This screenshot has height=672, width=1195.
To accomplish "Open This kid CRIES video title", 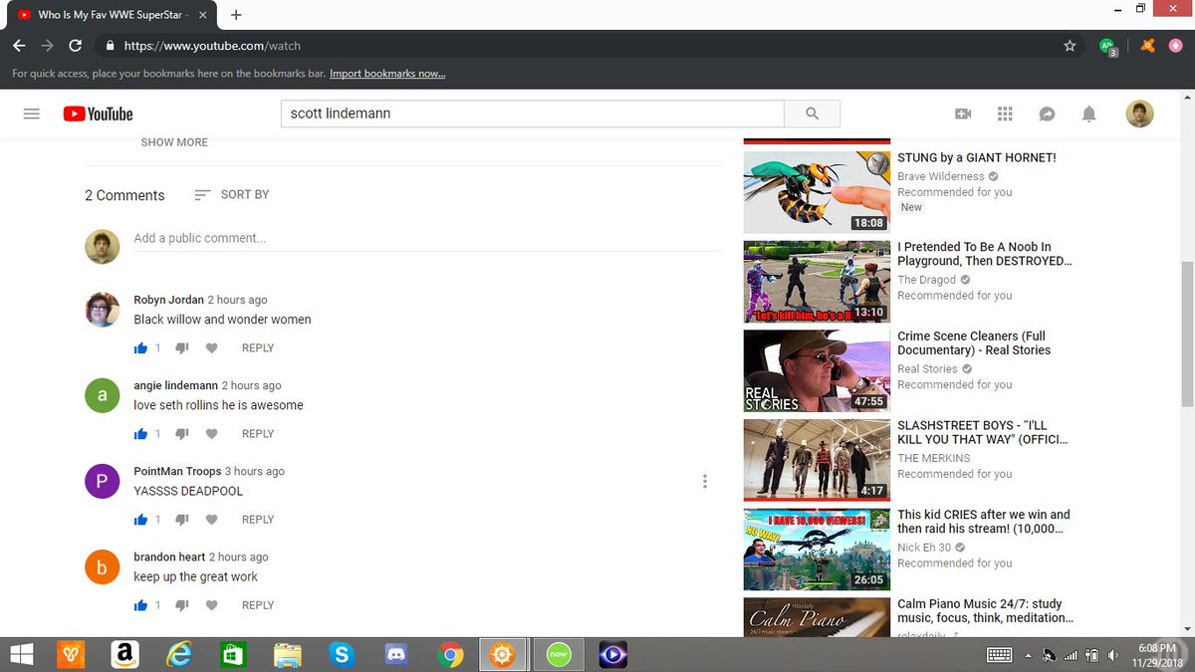I will (x=984, y=522).
